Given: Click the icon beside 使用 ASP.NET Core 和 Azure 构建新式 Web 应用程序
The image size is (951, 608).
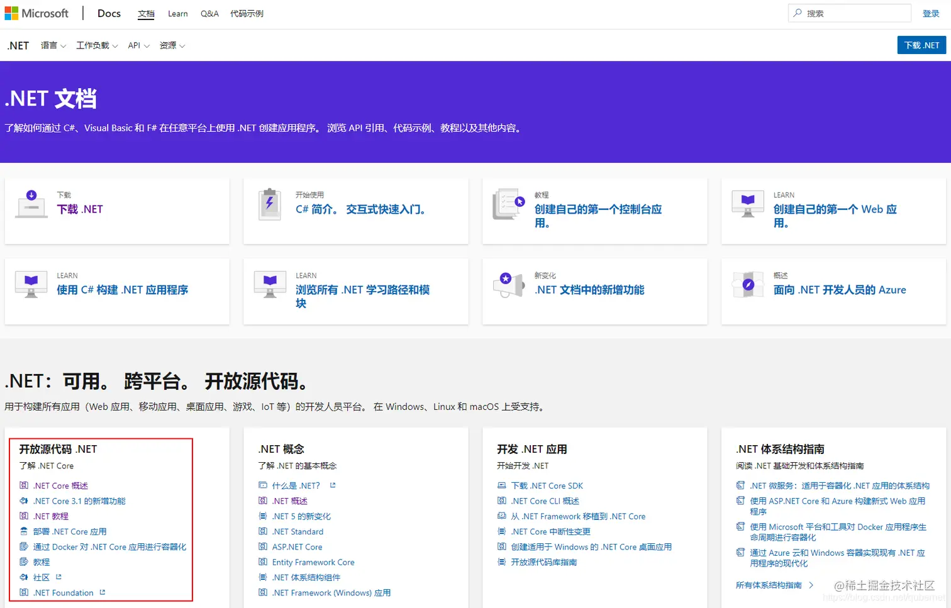Looking at the screenshot, I should [x=741, y=501].
